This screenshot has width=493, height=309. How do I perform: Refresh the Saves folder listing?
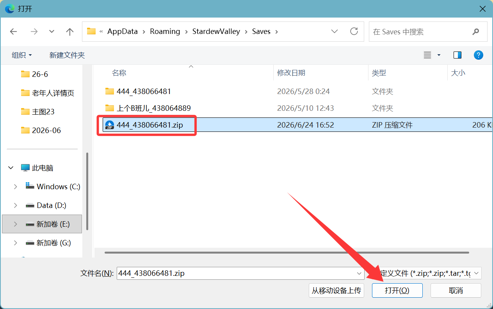354,31
